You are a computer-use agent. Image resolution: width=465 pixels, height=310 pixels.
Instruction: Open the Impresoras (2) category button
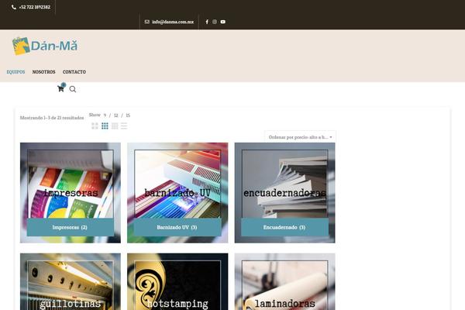pos(70,227)
